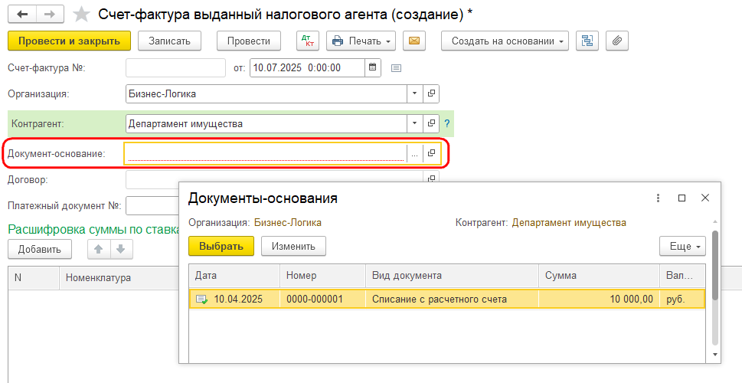Viewport: 742px width, 383px height.
Task: Open the calendar picker for the date
Action: point(372,67)
